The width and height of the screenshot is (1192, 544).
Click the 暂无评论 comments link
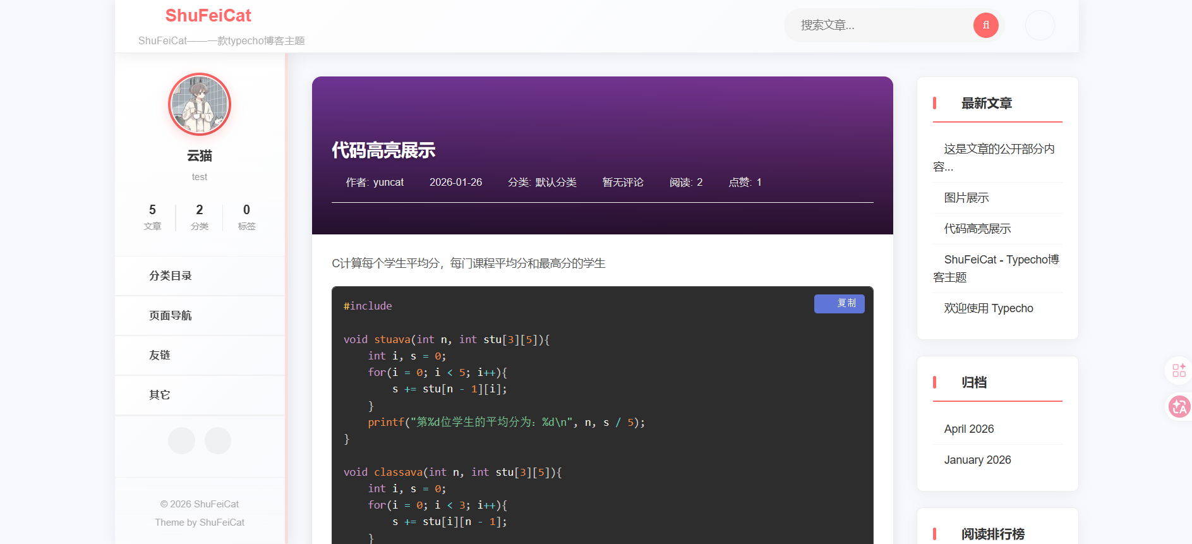point(623,182)
